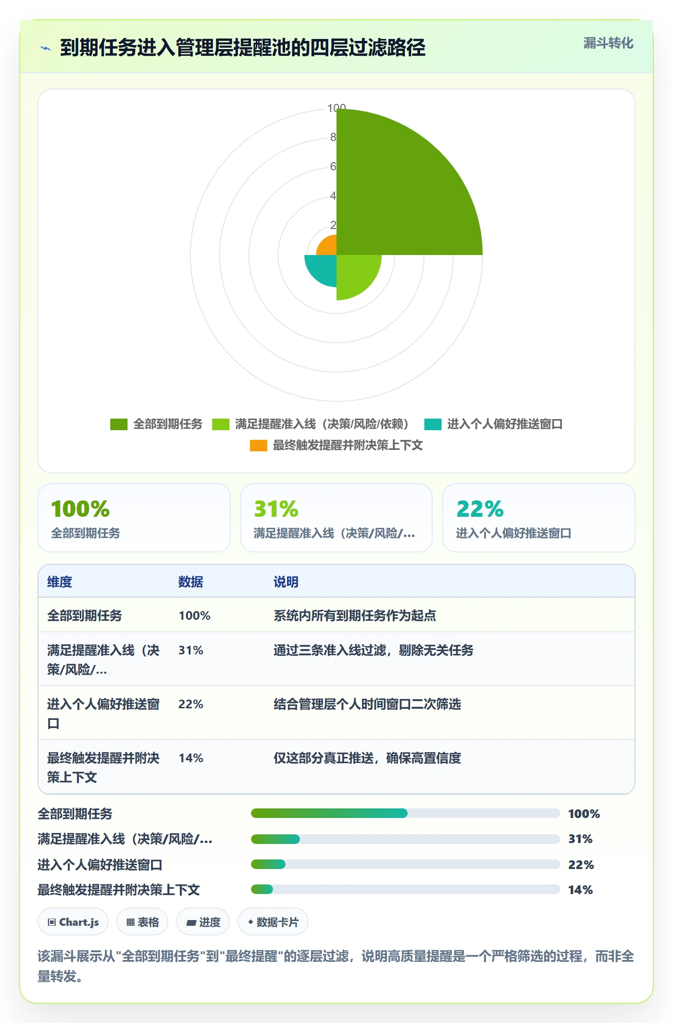Toggle 全部到期任务 legend swatch in chart
This screenshot has width=673, height=1023.
click(119, 424)
